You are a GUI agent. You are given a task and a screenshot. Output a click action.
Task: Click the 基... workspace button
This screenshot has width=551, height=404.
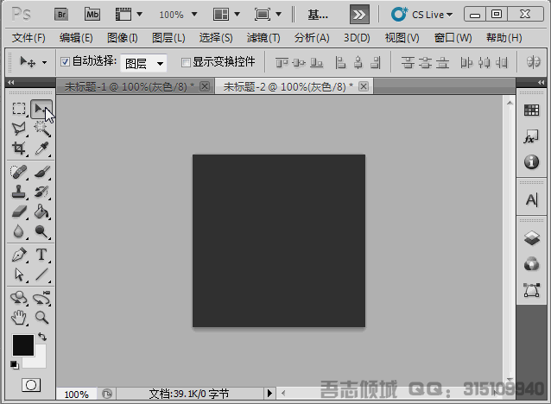(318, 15)
